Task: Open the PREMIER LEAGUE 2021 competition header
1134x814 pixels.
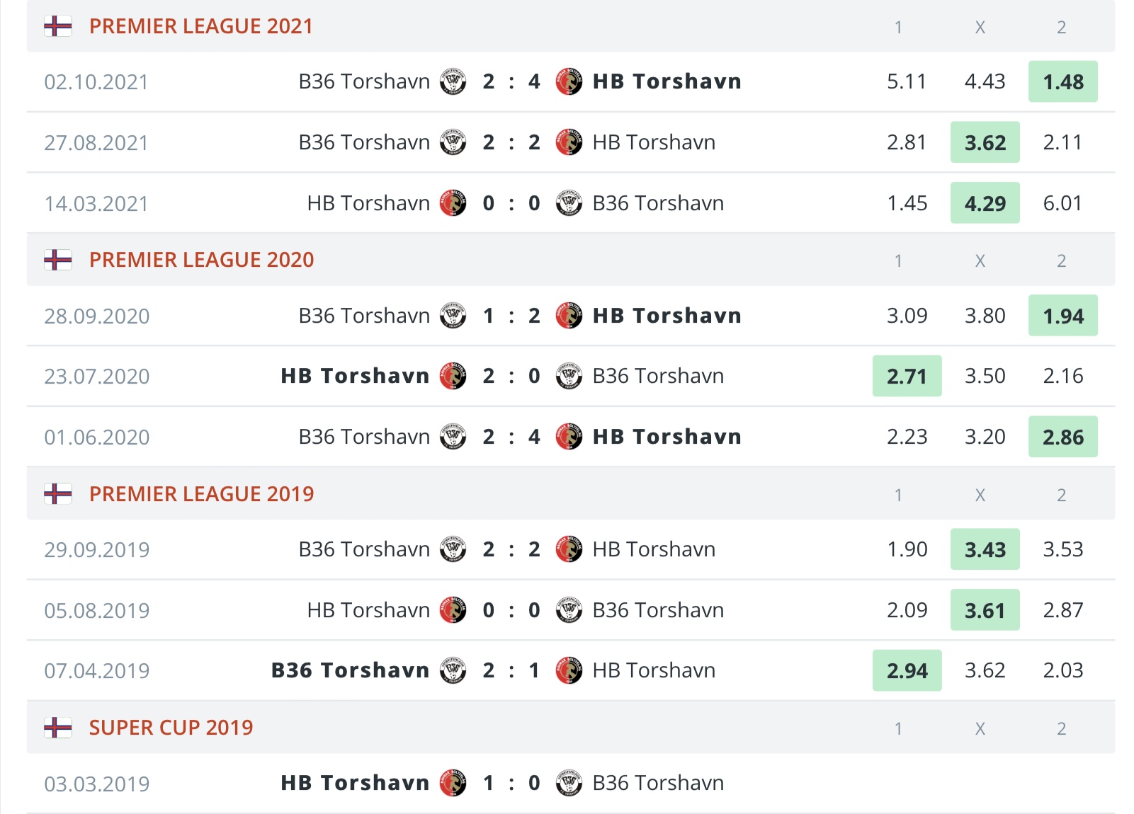Action: [201, 26]
